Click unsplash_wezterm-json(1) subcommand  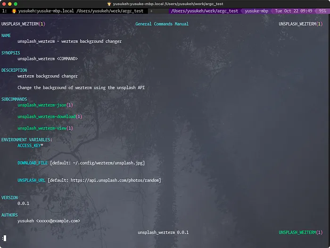45,105
